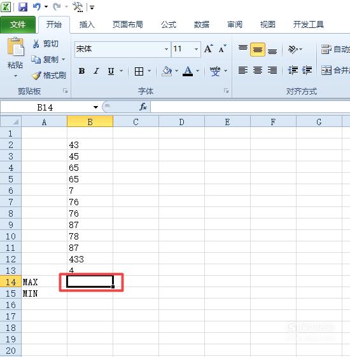Center text horizontally icon
The image size is (350, 357).
click(258, 71)
